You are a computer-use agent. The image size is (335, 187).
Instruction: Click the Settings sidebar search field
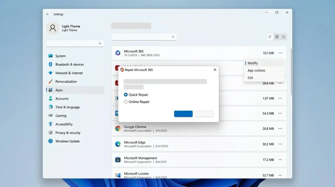75,43
